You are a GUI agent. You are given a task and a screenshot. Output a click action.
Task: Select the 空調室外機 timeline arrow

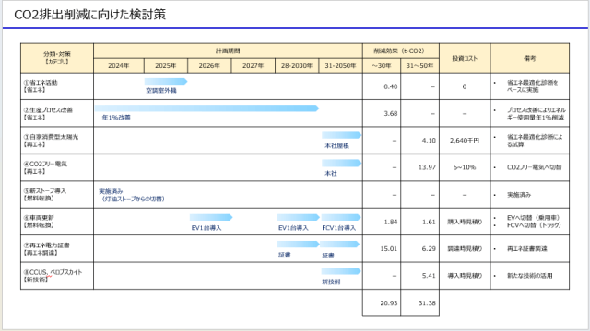coord(166,82)
